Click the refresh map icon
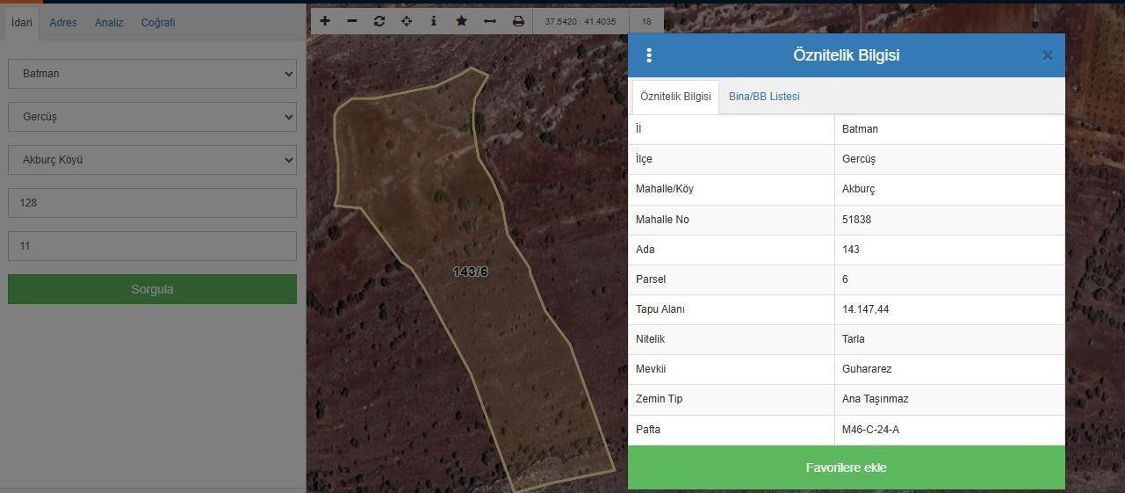This screenshot has width=1125, height=493. [x=379, y=21]
